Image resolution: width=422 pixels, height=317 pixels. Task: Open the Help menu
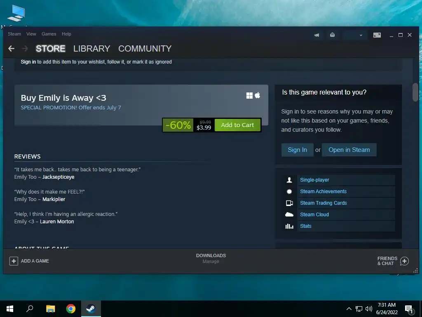coord(66,34)
